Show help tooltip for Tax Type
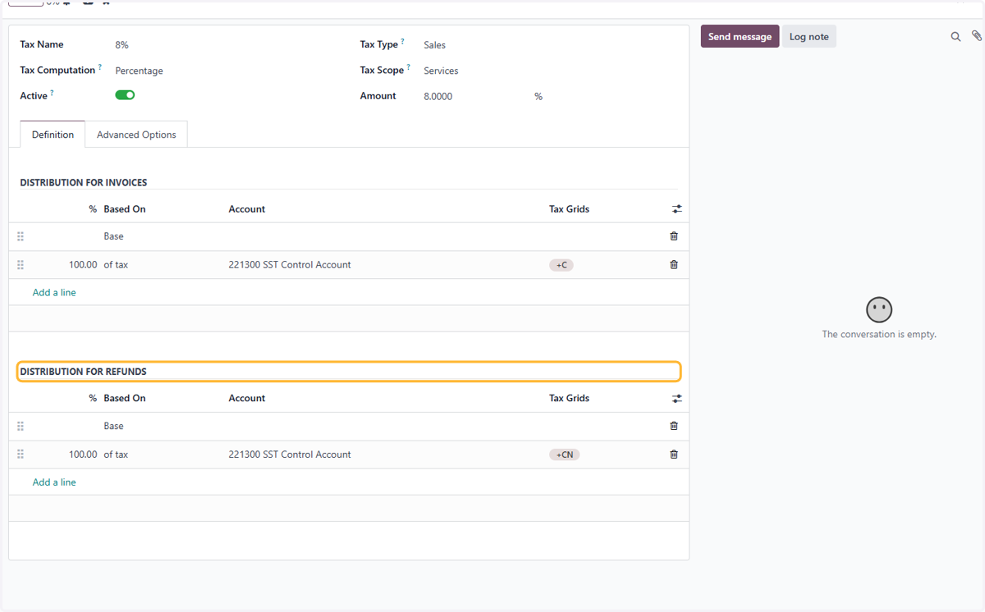This screenshot has width=985, height=612. [402, 42]
